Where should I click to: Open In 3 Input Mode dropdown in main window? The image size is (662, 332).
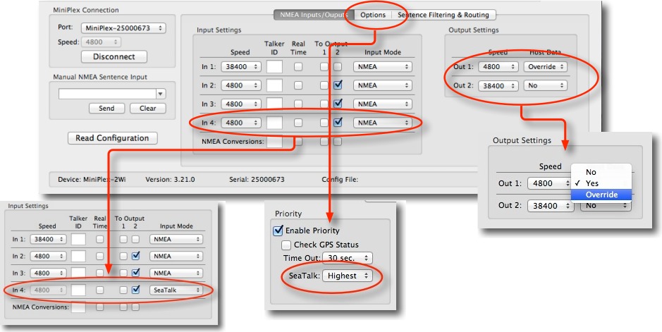pos(383,104)
